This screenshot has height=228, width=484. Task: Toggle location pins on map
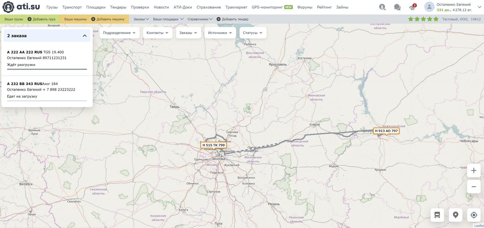(455, 215)
